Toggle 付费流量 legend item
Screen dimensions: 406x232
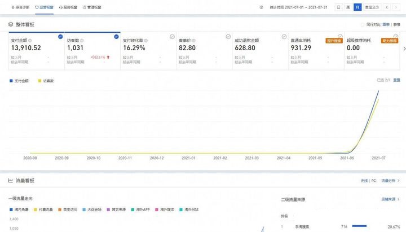[43, 209]
